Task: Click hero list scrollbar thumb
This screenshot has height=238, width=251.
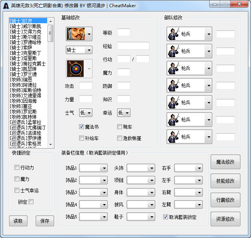Action: pos(51,33)
